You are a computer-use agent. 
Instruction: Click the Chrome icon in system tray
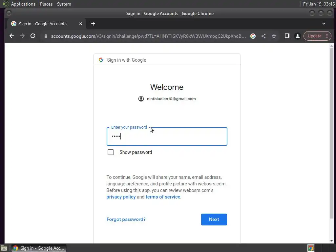[311, 248]
